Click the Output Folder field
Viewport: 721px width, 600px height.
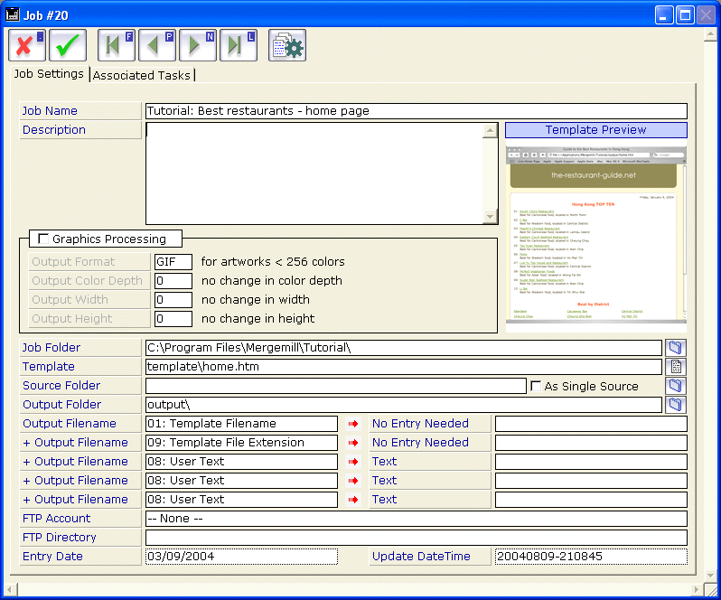404,405
